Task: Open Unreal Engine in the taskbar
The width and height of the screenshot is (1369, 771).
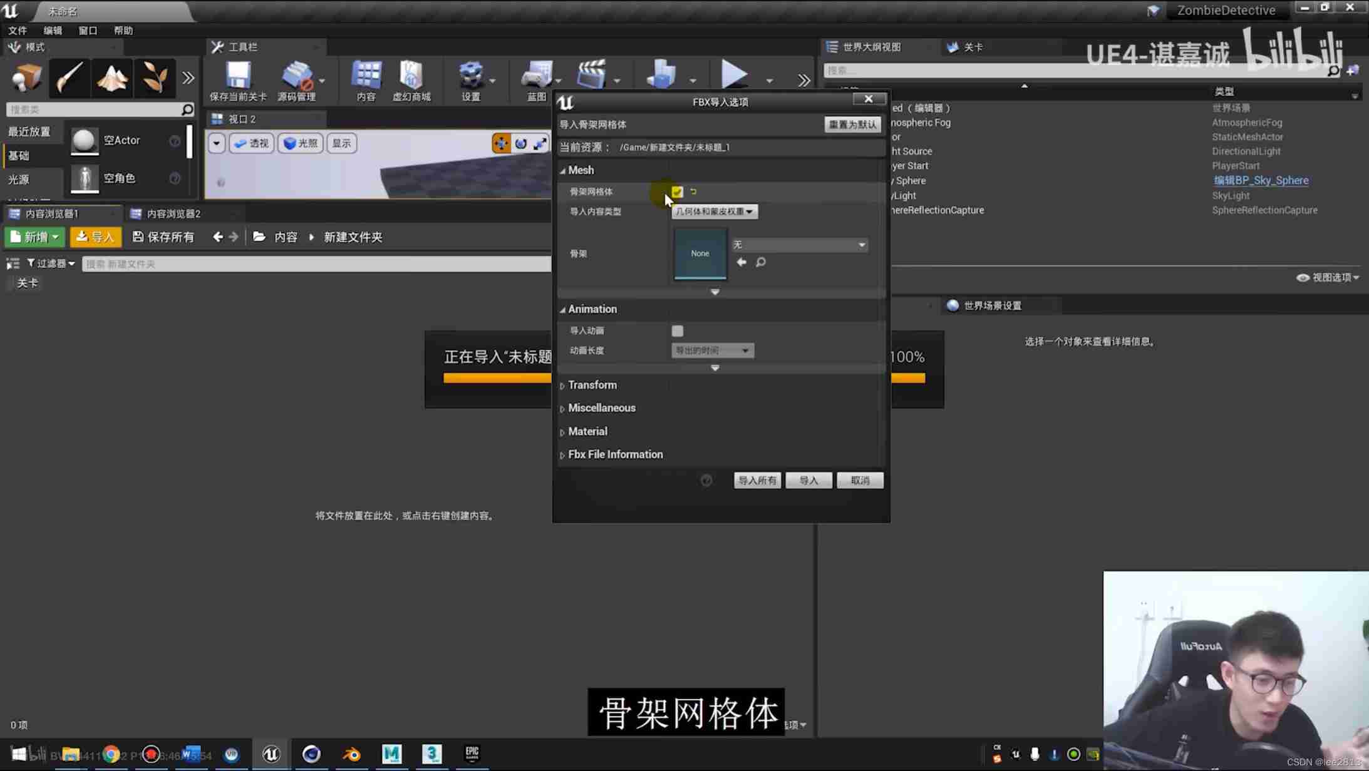Action: pos(271,754)
